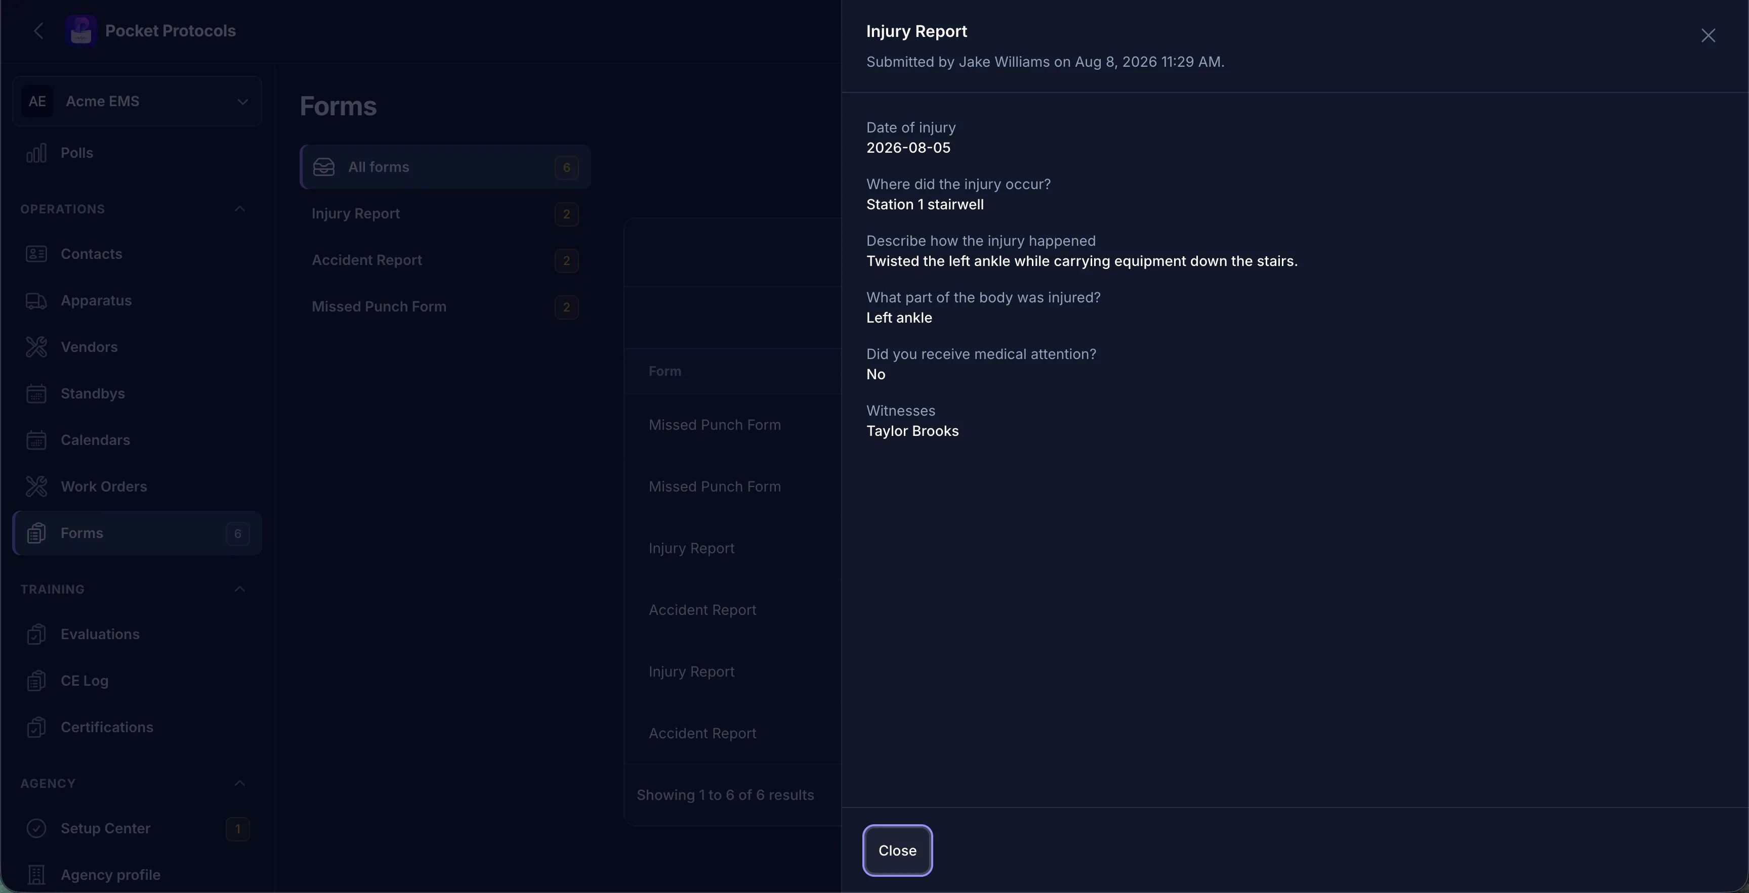Viewport: 1749px width, 893px height.
Task: Click 'Station 1 stairwell' answer
Action: coord(925,204)
